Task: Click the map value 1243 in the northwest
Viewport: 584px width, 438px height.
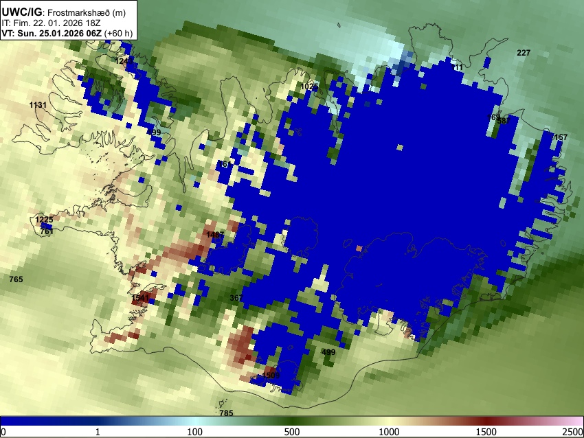Action: (x=124, y=61)
